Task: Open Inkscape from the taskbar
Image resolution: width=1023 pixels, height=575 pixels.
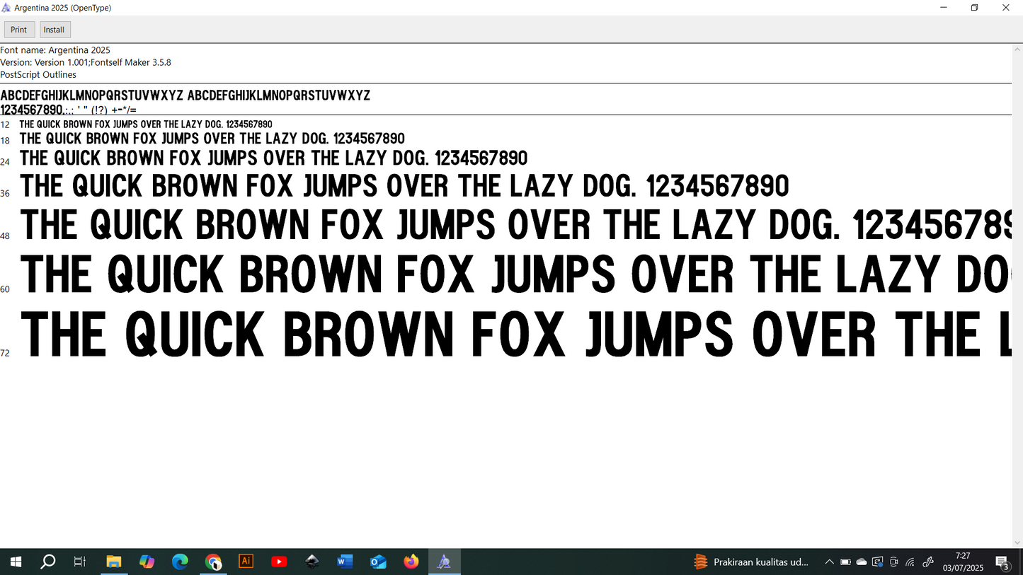Action: pyautogui.click(x=312, y=562)
